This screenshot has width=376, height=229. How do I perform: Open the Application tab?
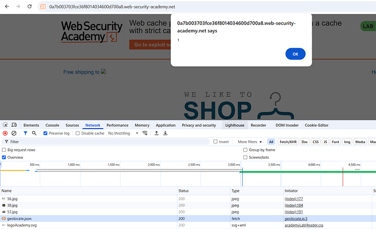tap(165, 125)
